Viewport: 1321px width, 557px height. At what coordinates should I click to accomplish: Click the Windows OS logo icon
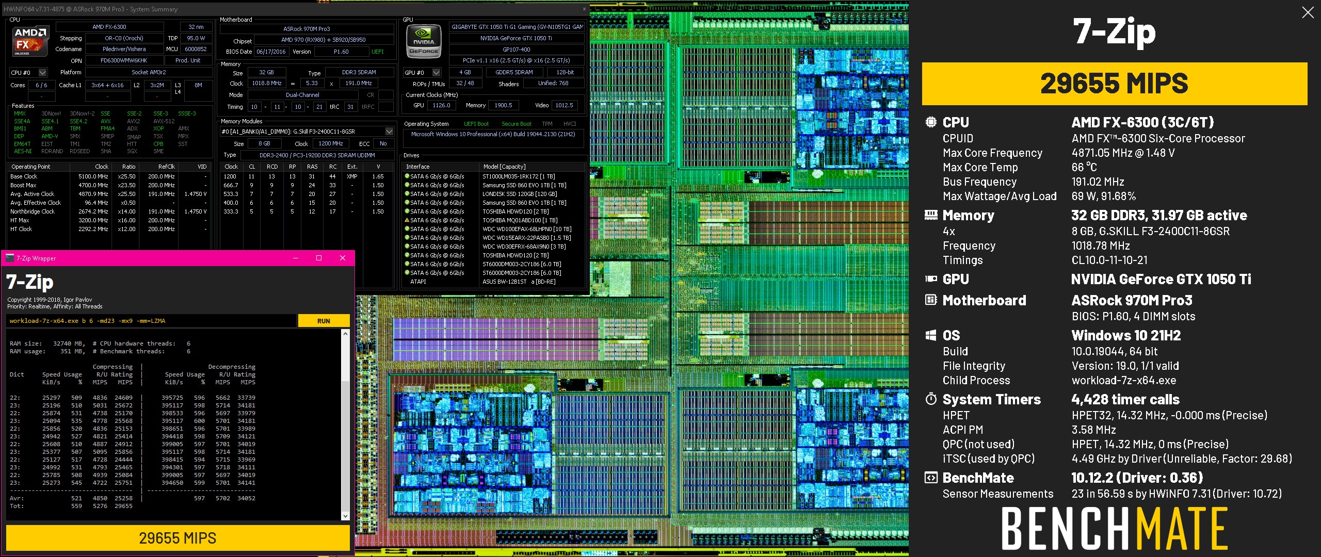tap(931, 335)
